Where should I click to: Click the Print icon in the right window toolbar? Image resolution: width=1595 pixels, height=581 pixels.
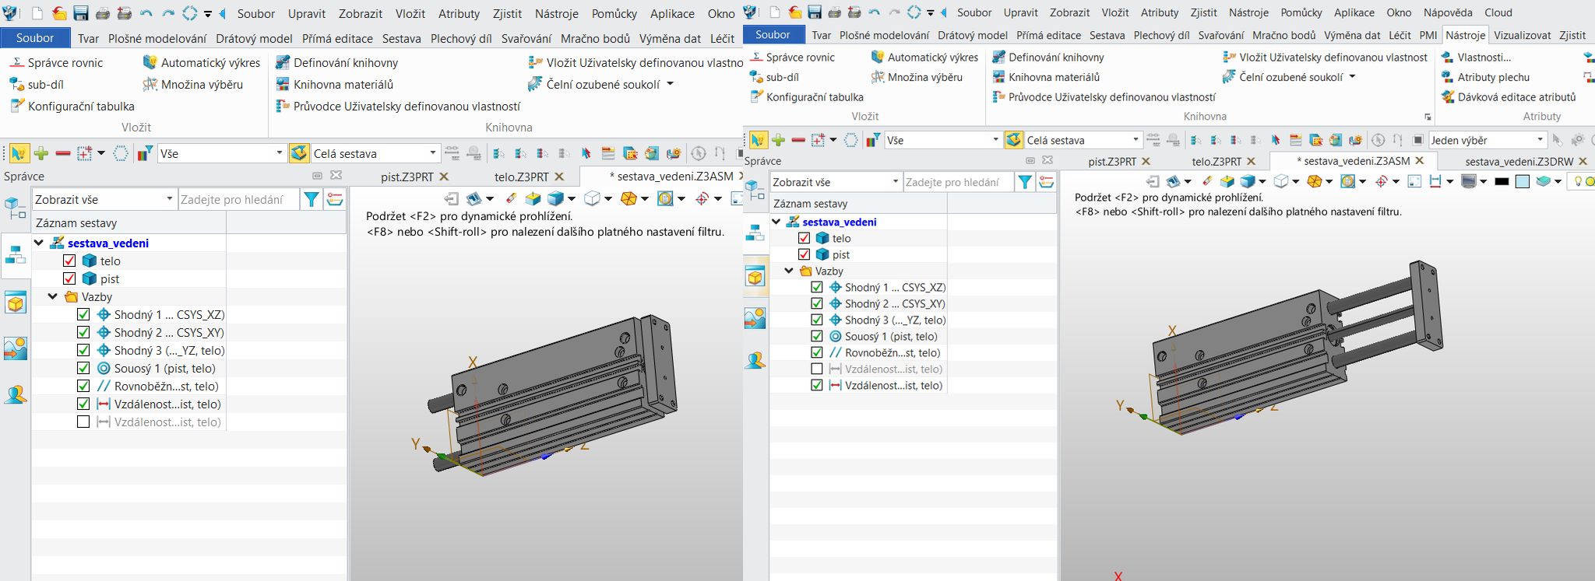coord(835,12)
